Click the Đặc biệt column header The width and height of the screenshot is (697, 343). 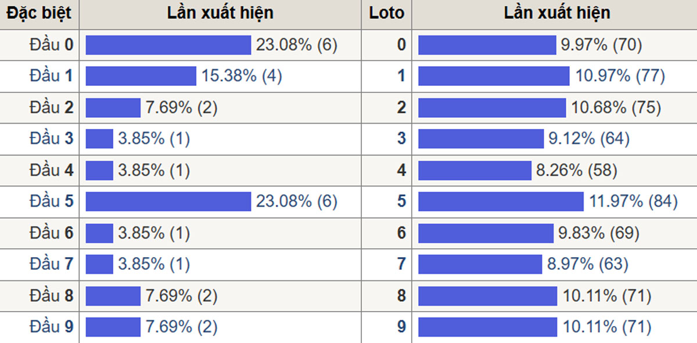point(39,13)
